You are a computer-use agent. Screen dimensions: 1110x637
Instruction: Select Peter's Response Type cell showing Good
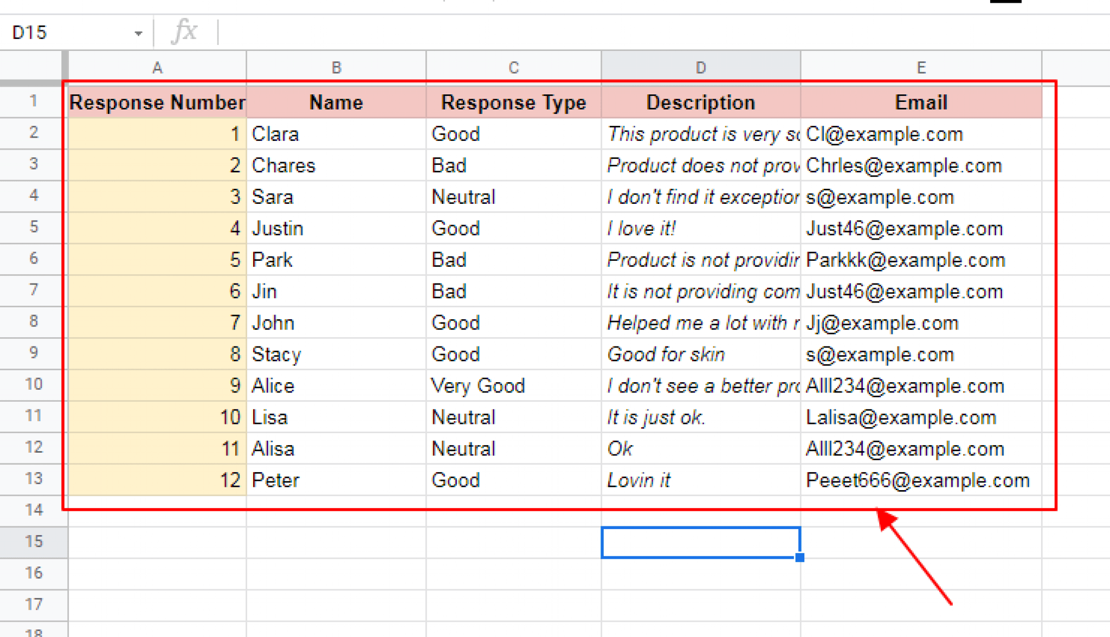coord(513,480)
